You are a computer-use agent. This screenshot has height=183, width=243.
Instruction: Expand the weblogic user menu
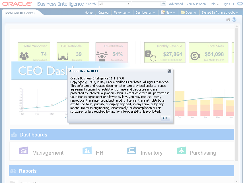tap(229, 12)
